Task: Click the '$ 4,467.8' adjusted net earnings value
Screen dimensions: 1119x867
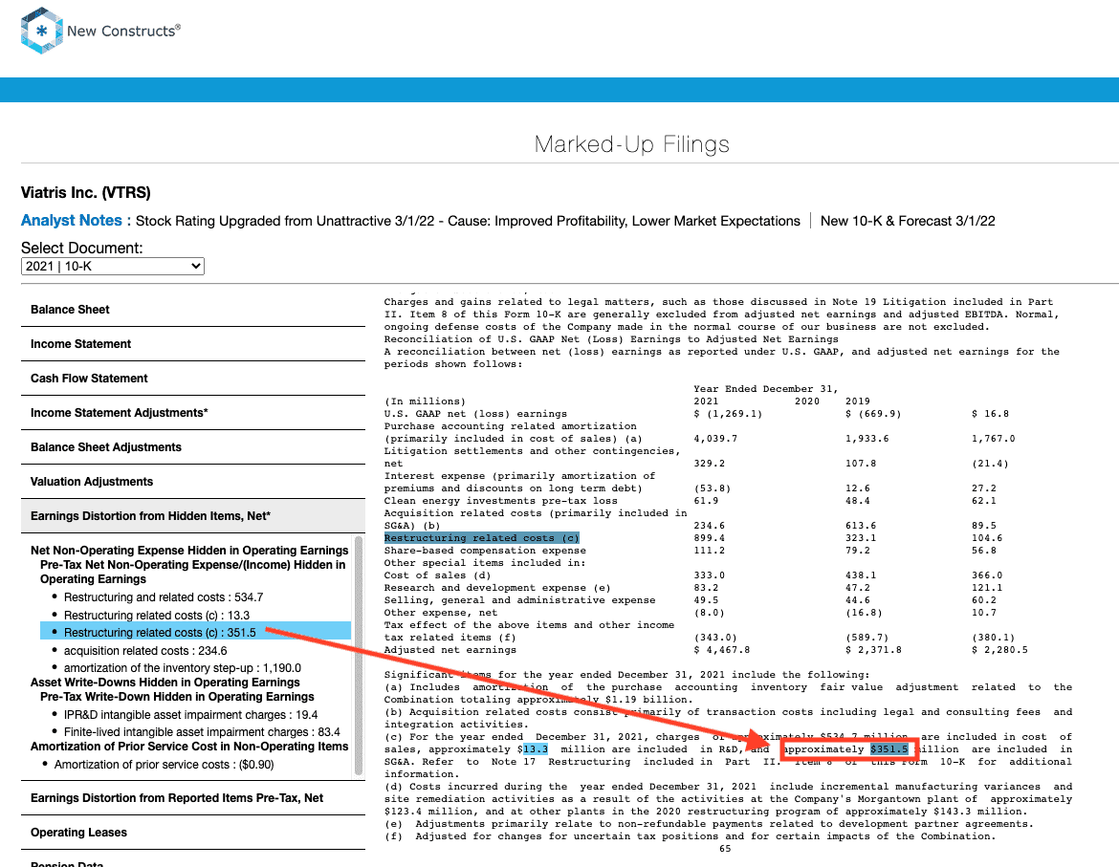Action: point(722,650)
